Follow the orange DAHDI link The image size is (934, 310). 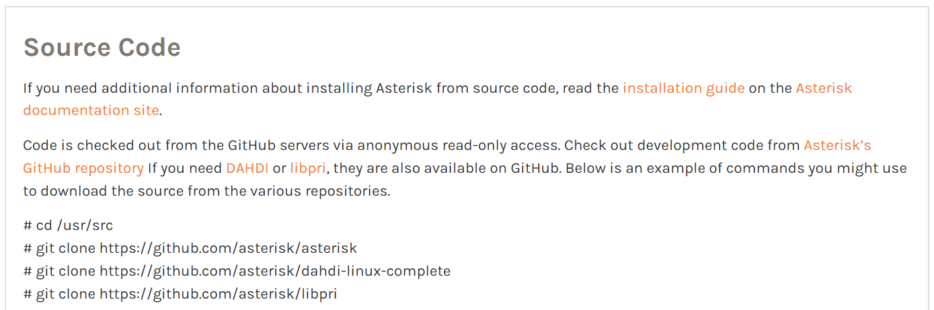pyautogui.click(x=247, y=168)
